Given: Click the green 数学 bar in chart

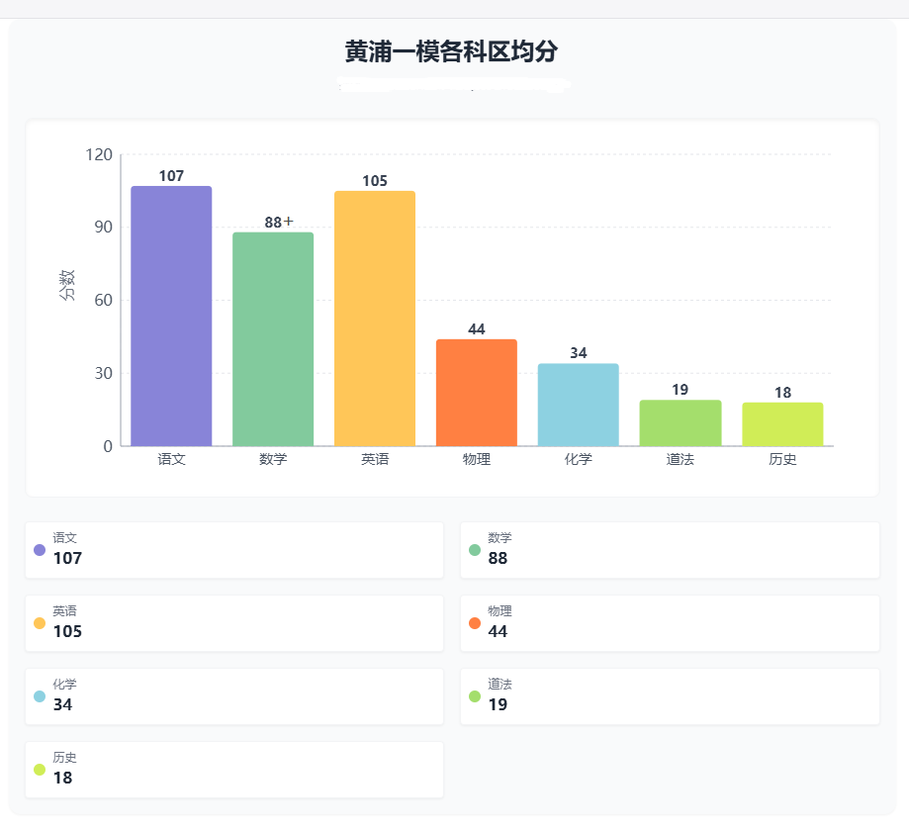Looking at the screenshot, I should point(273,339).
